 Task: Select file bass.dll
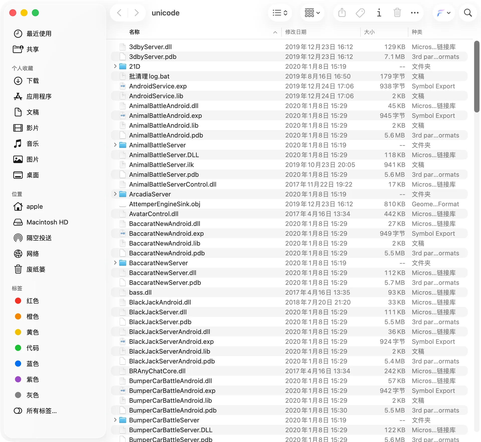point(289,292)
